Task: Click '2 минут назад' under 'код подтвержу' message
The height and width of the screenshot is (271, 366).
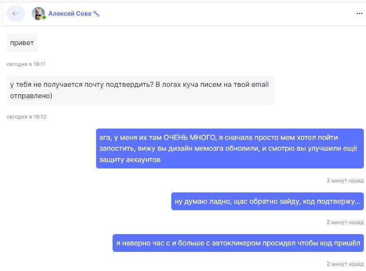Action: coord(345,222)
